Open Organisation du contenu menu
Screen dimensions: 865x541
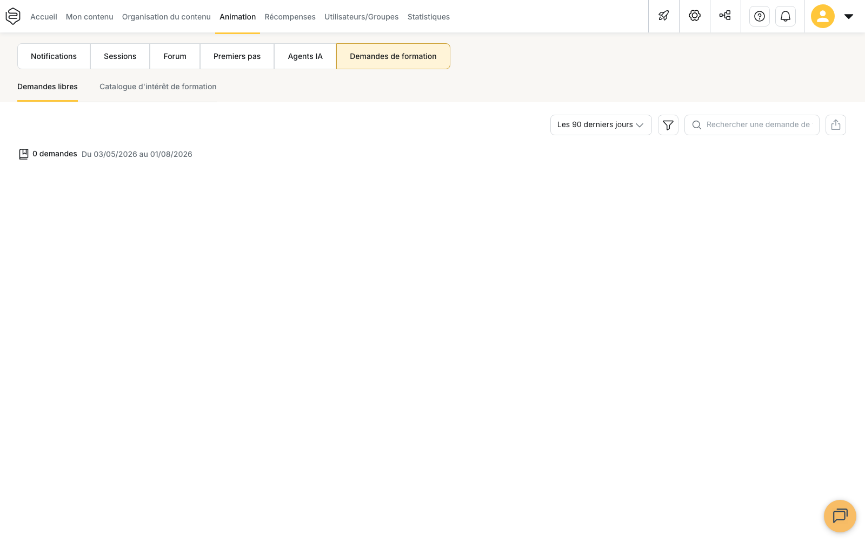(167, 17)
